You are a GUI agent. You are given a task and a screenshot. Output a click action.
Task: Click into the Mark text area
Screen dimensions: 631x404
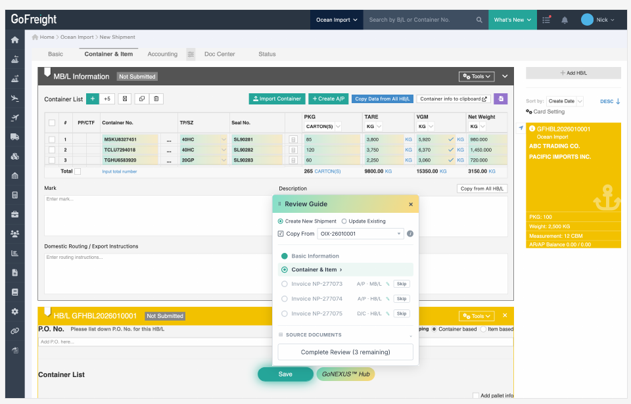(158, 215)
